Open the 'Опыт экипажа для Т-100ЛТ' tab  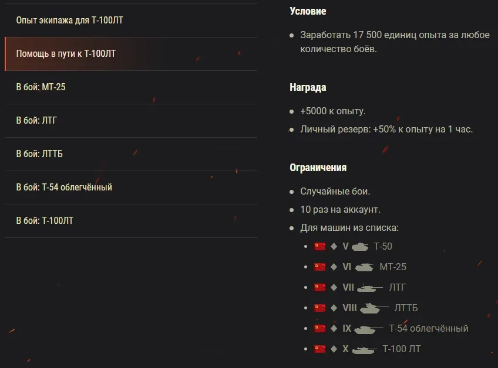(69, 21)
